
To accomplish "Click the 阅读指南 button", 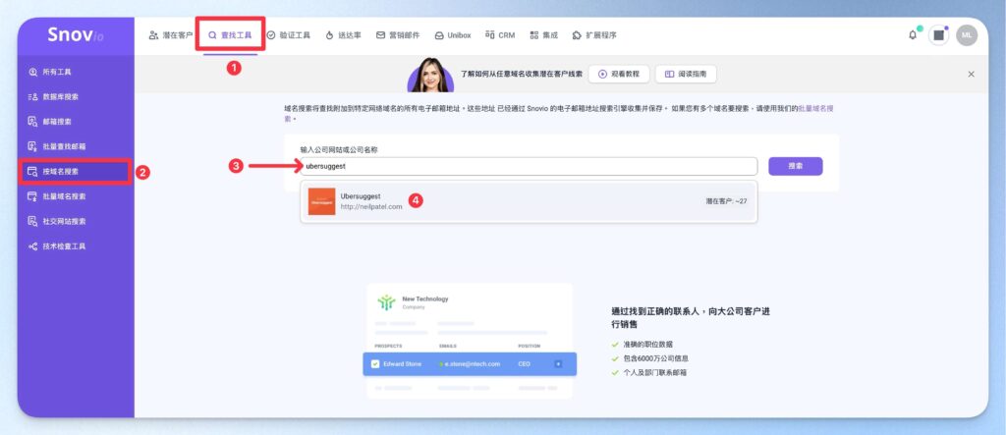I will 686,74.
